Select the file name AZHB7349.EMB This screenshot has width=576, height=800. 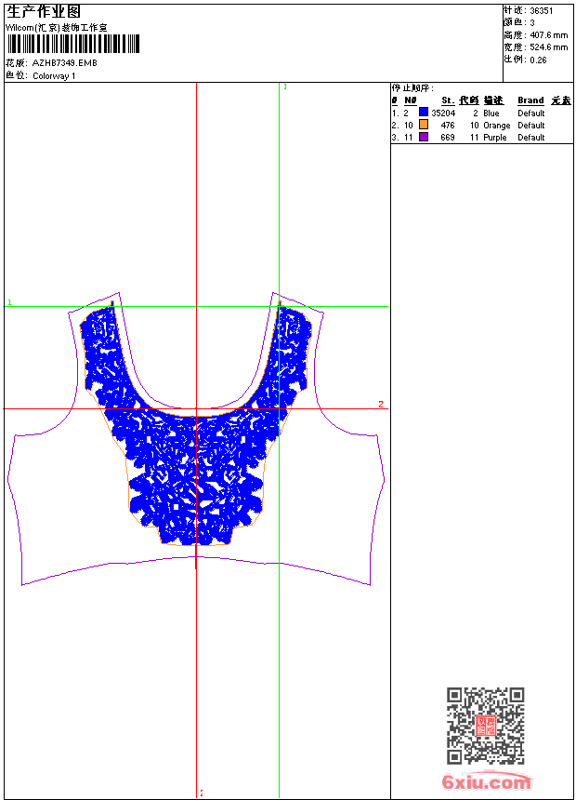[x=65, y=62]
